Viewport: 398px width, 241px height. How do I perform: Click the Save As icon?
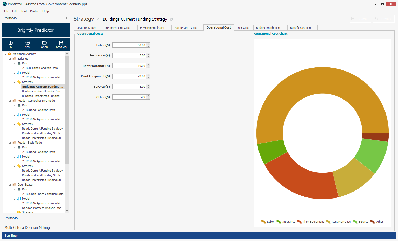coord(61,43)
